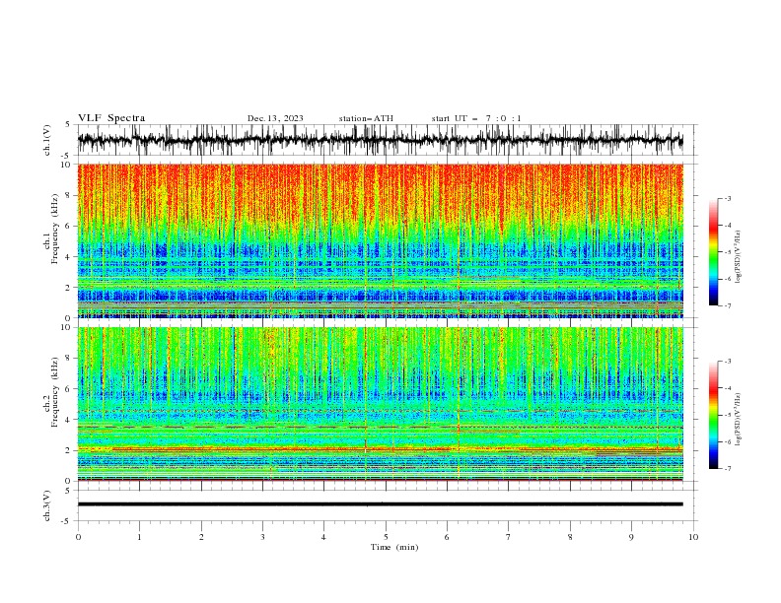781x603 pixels.
Task: Click inside the ch.1 spectrogram plot
Action: coord(380,240)
